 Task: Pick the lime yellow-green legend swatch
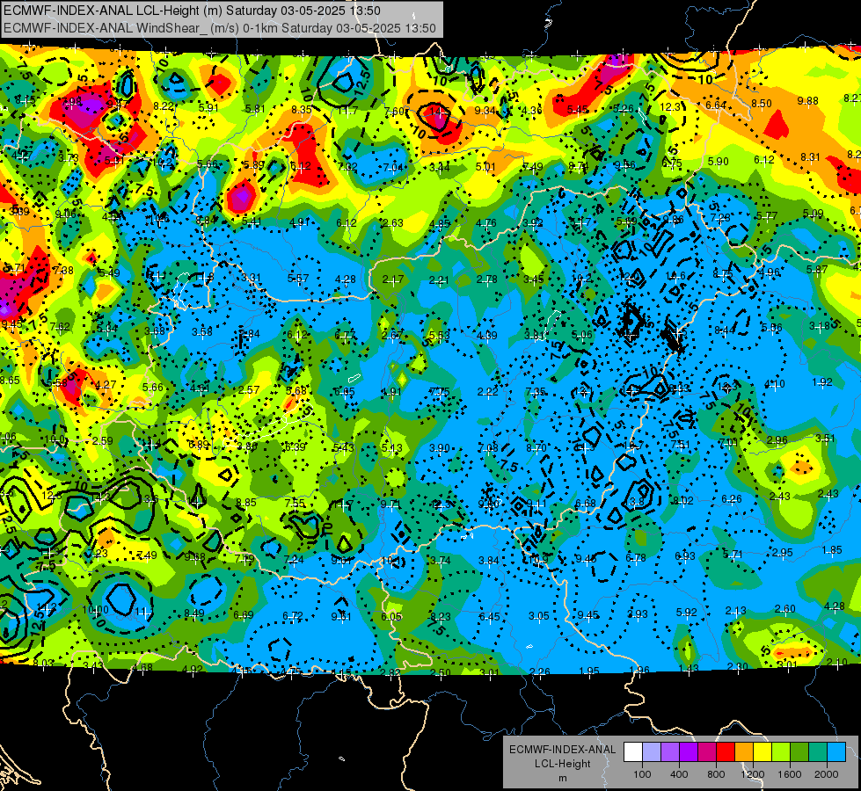pos(781,752)
